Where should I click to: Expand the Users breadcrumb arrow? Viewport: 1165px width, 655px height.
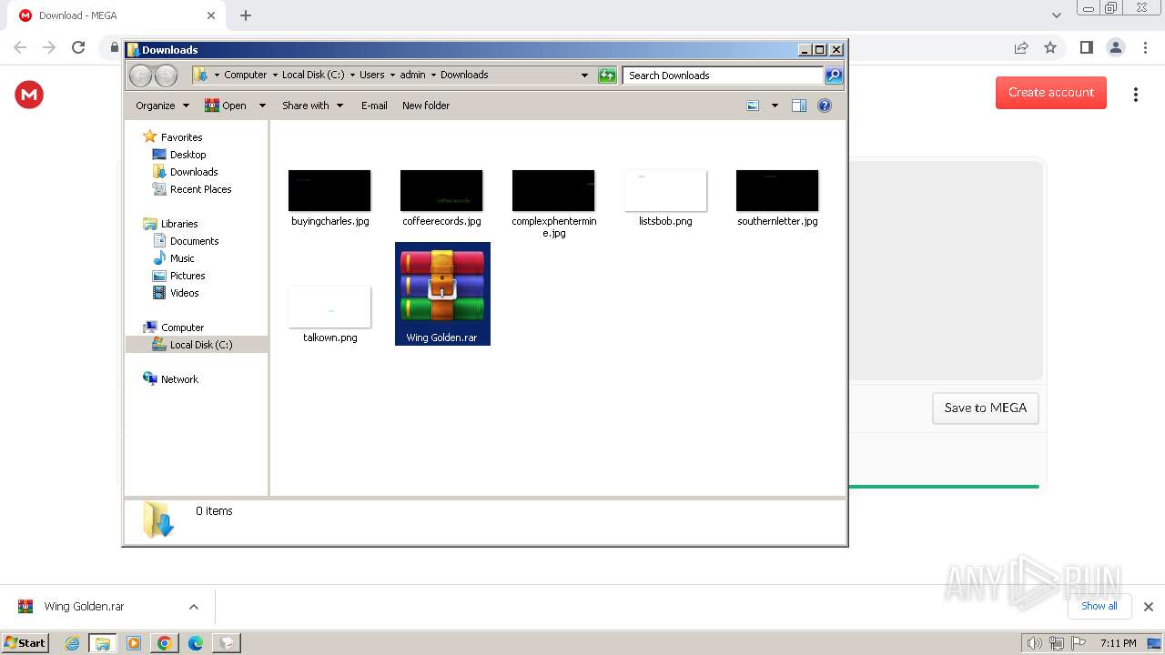coord(392,75)
